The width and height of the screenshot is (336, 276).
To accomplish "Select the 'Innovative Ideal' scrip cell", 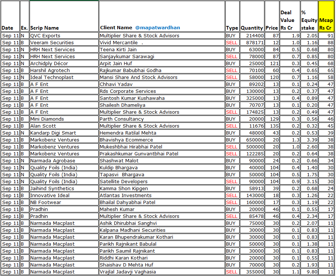I will click(x=64, y=195).
